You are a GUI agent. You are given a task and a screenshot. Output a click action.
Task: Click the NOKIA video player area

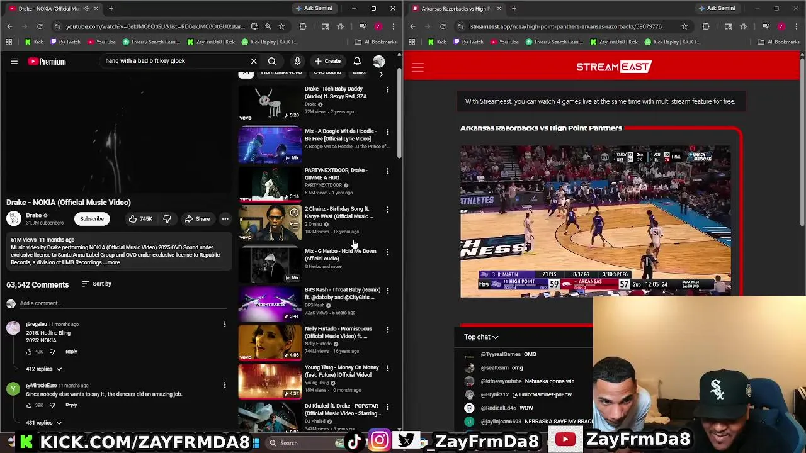coord(118,133)
